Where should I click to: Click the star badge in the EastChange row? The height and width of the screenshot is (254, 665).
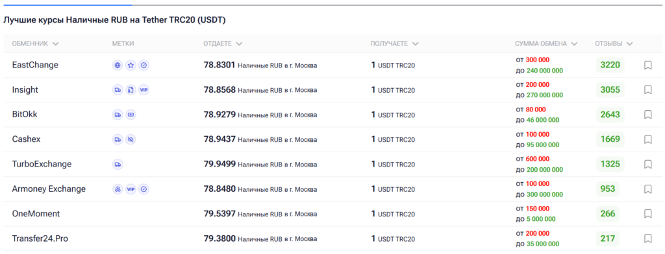pos(131,65)
